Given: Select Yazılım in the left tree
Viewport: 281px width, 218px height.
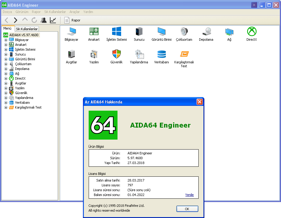Looking at the screenshot, I should pos(20,88).
